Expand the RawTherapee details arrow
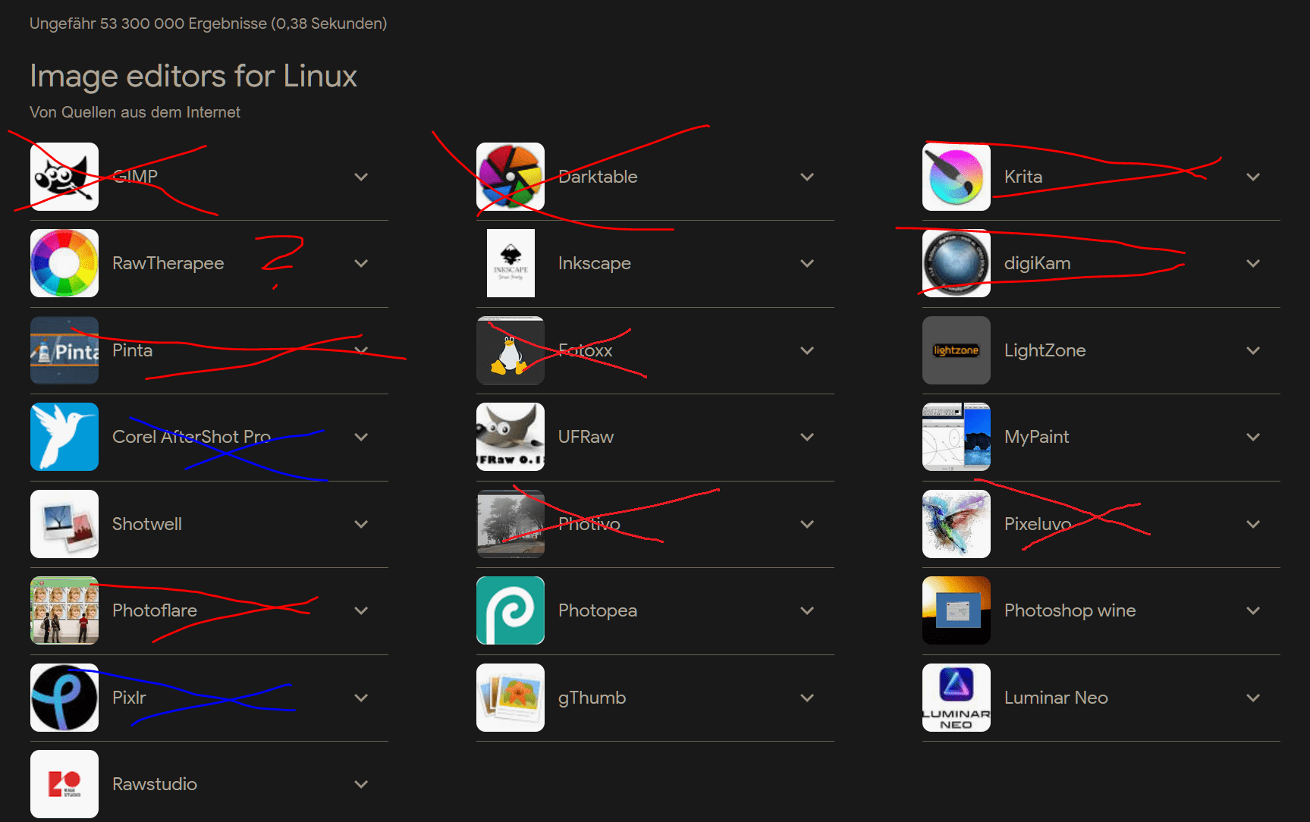This screenshot has height=822, width=1310. 361,263
